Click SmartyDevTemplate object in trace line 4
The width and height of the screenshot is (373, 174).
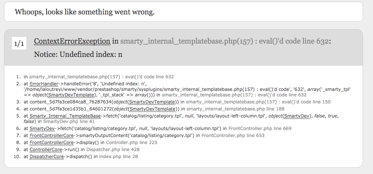[153, 109]
